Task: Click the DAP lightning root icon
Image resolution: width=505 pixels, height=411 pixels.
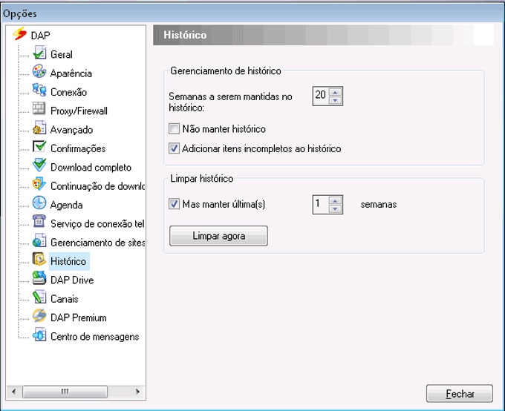Action: coord(19,34)
